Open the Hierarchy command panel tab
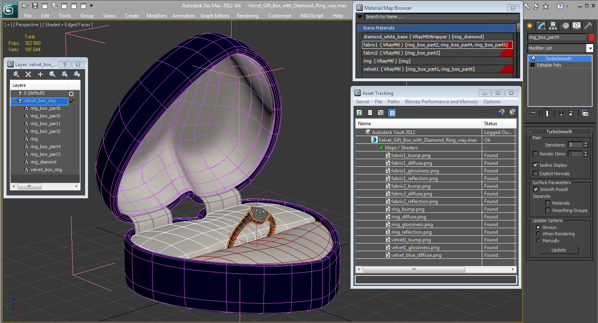The width and height of the screenshot is (598, 323). coord(553,26)
